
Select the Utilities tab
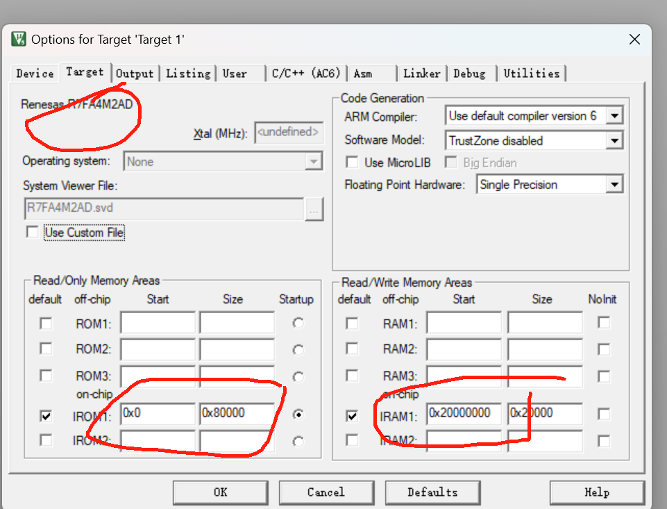532,74
